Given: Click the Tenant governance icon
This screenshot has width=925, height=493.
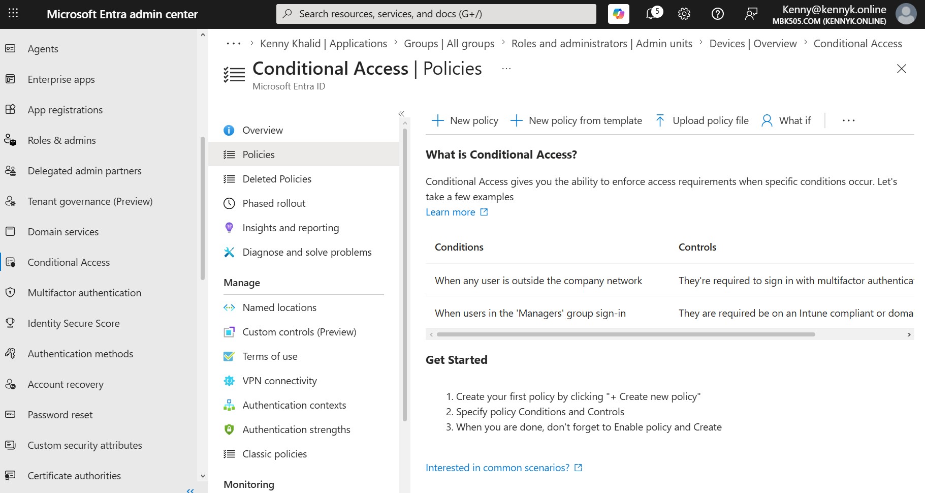Looking at the screenshot, I should click(x=10, y=201).
